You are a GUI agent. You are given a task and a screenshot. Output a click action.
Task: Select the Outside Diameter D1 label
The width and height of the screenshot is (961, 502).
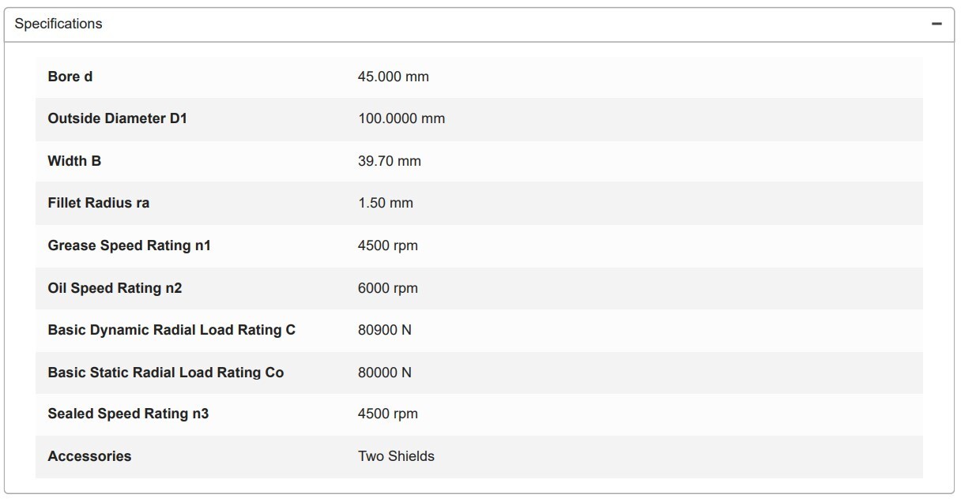[x=118, y=118]
